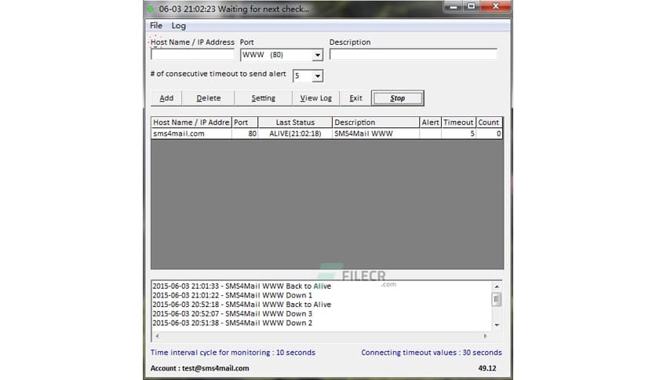Click the Port column header
Viewport: 656px width, 380px height.
245,122
